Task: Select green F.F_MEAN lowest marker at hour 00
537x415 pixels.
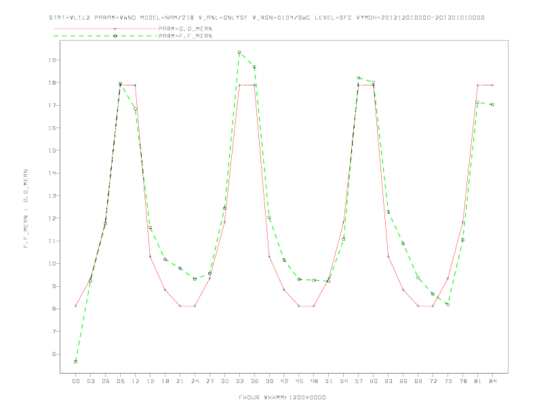Action: (x=76, y=361)
